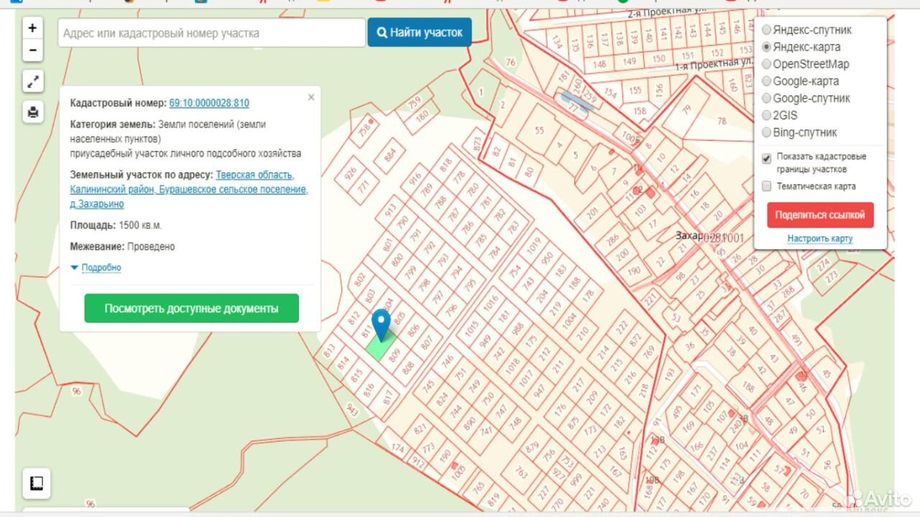Print the map using printer icon

(32, 112)
